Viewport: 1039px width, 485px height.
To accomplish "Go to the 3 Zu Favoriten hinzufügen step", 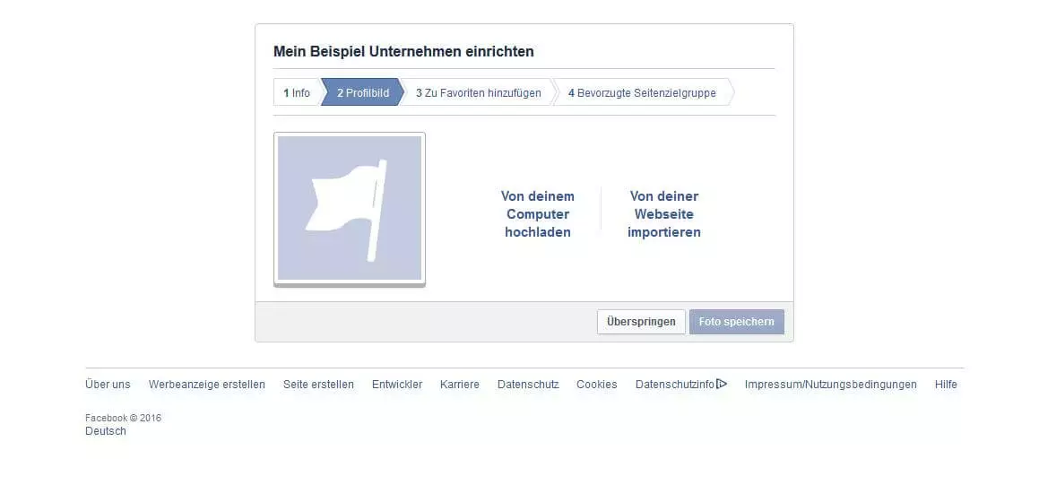I will pos(478,93).
